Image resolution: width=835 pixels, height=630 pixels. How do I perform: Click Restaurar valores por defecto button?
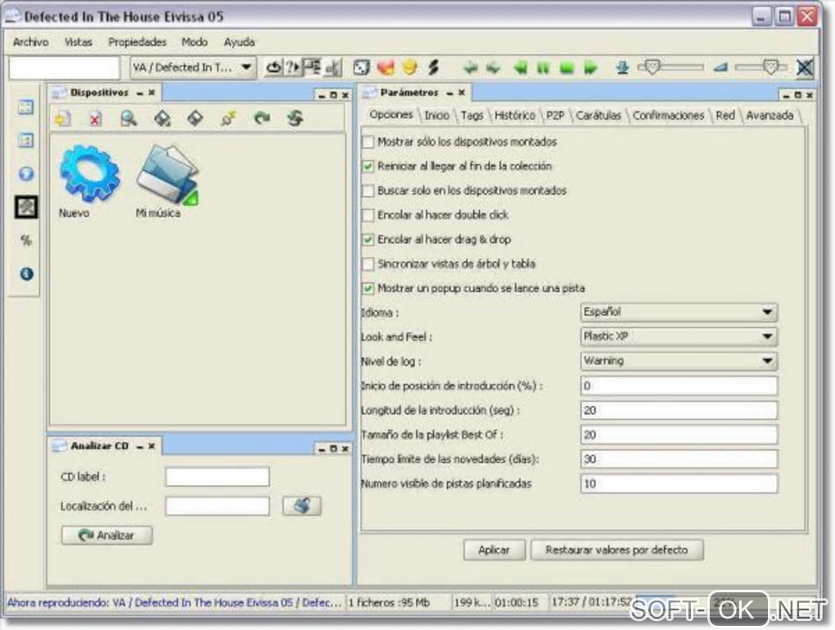[x=616, y=550]
